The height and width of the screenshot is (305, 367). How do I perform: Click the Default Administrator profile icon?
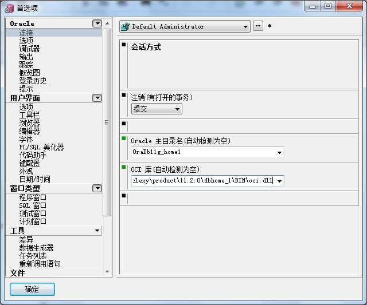(x=125, y=26)
